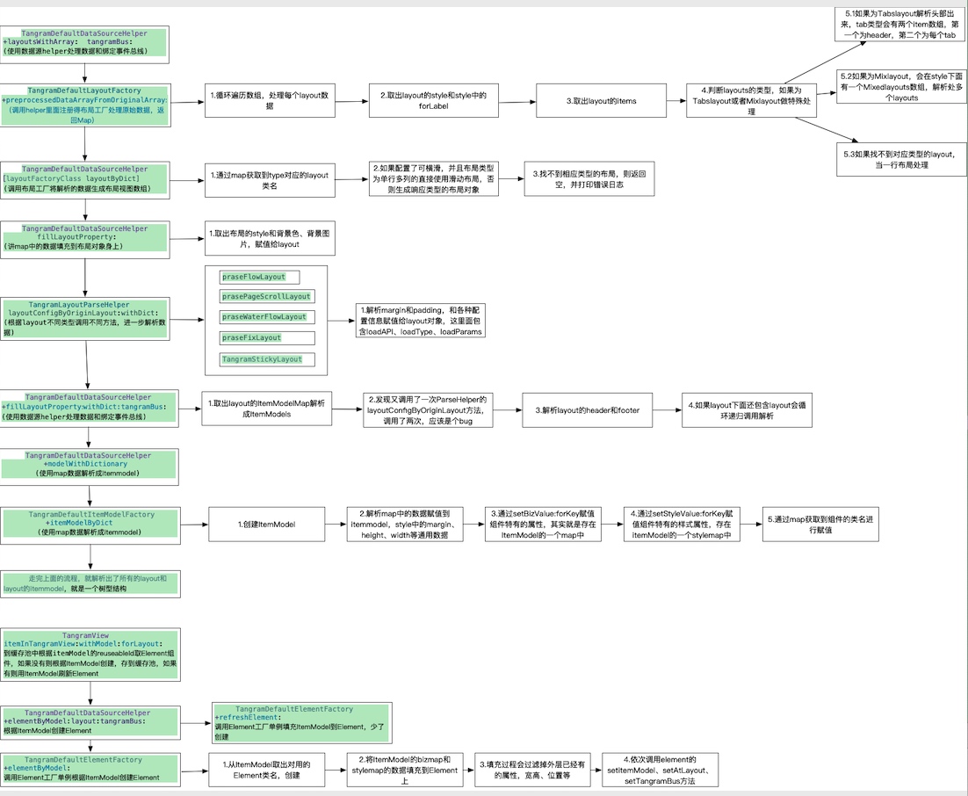Select the '1.解析margin和padding' box

point(421,321)
